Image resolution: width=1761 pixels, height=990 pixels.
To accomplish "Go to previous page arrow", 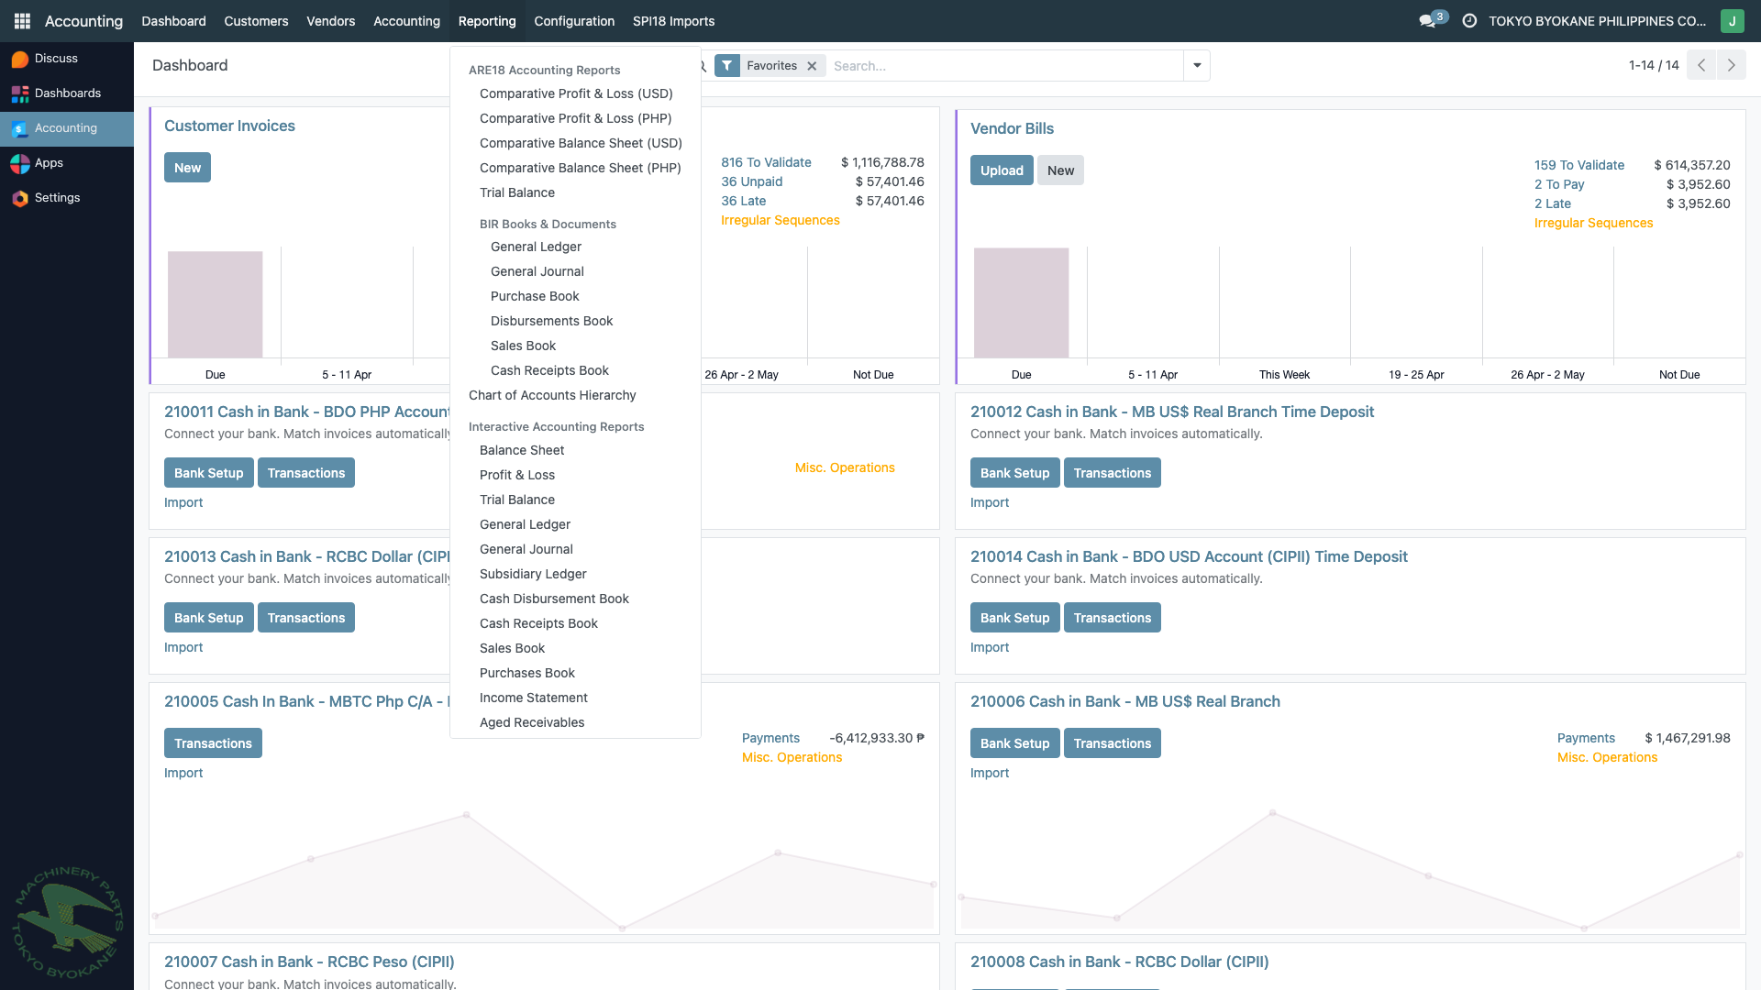I will click(x=1701, y=65).
